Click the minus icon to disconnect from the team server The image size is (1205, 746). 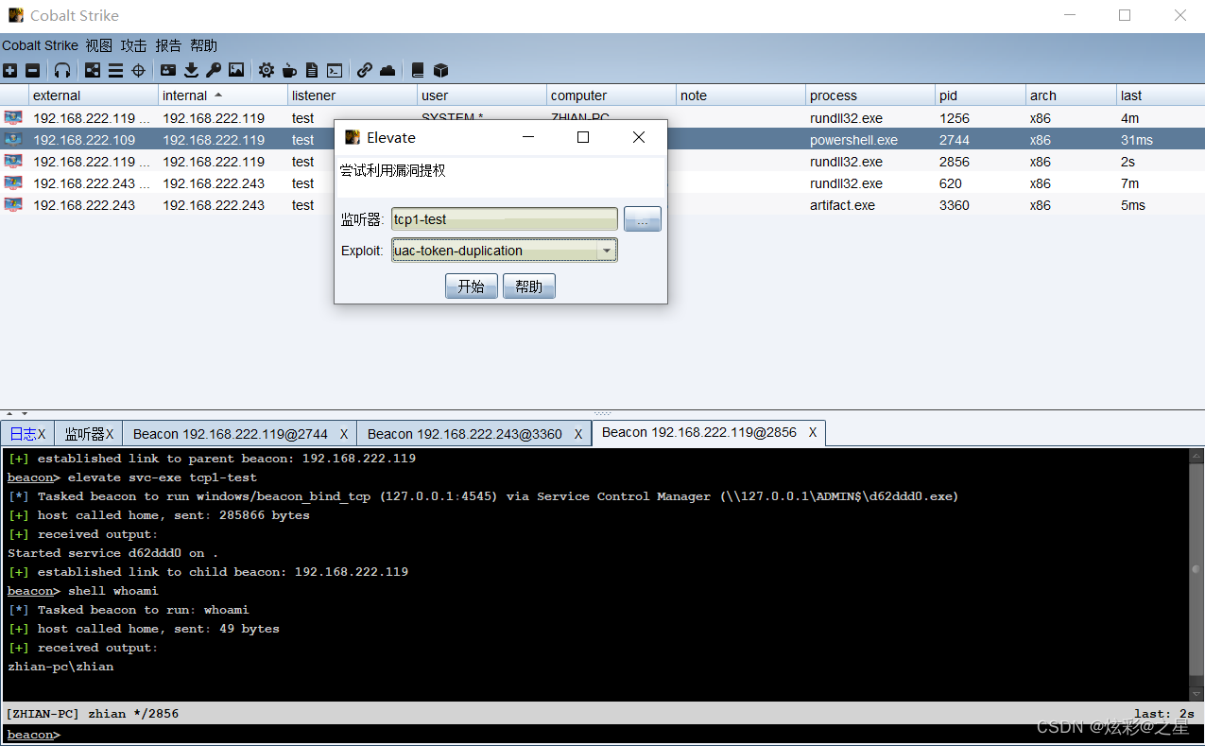tap(32, 70)
